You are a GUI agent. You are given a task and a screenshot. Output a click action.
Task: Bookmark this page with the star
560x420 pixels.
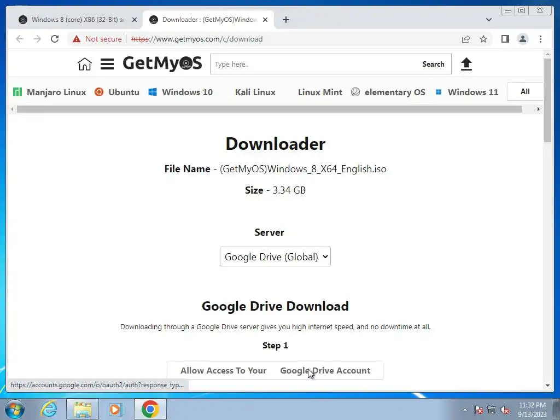tap(483, 39)
